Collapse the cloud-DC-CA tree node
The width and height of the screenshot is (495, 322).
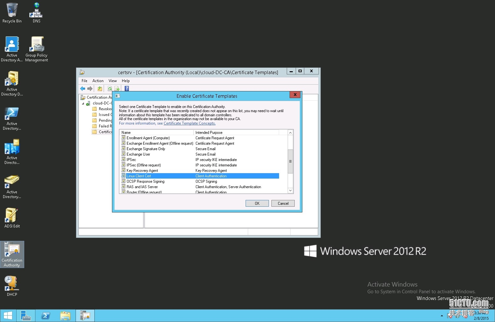[x=83, y=103]
